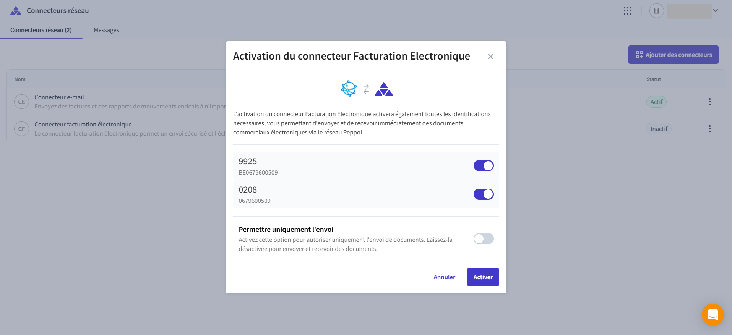The height and width of the screenshot is (335, 732).
Task: Enable the Permettre uniquement l'envoi switch
Action: pos(484,239)
